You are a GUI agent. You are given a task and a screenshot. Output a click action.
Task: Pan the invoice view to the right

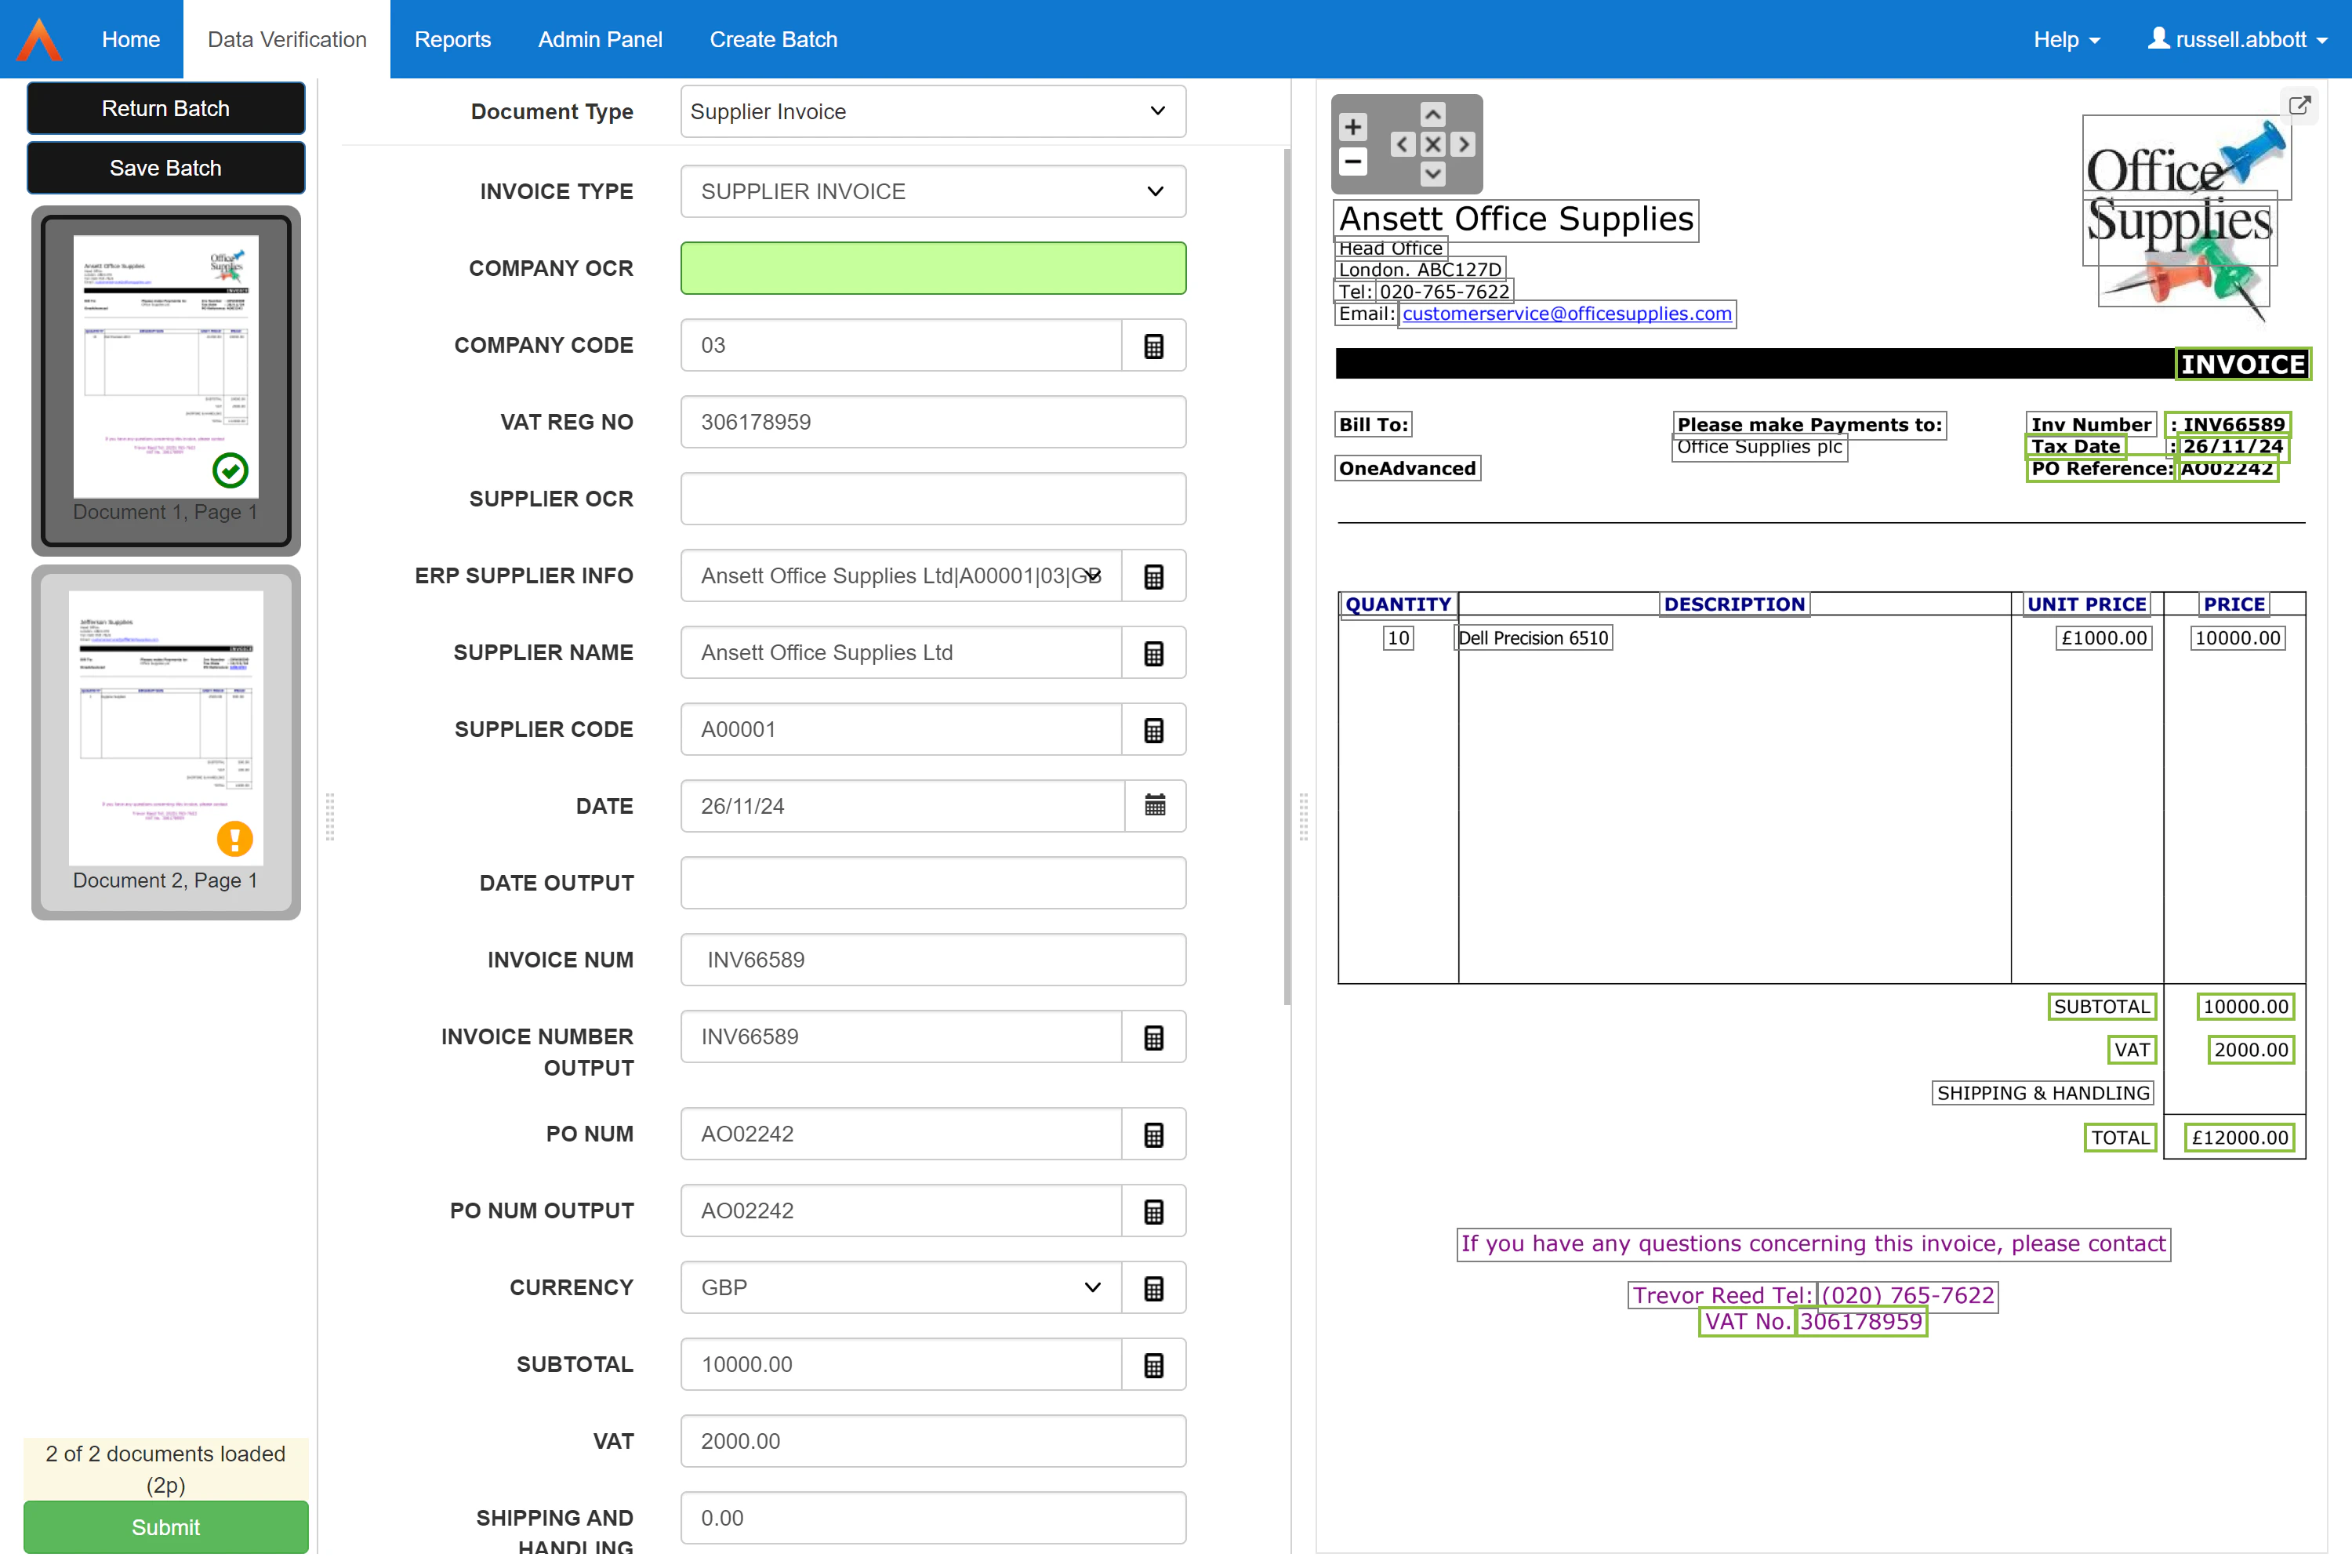click(1463, 145)
